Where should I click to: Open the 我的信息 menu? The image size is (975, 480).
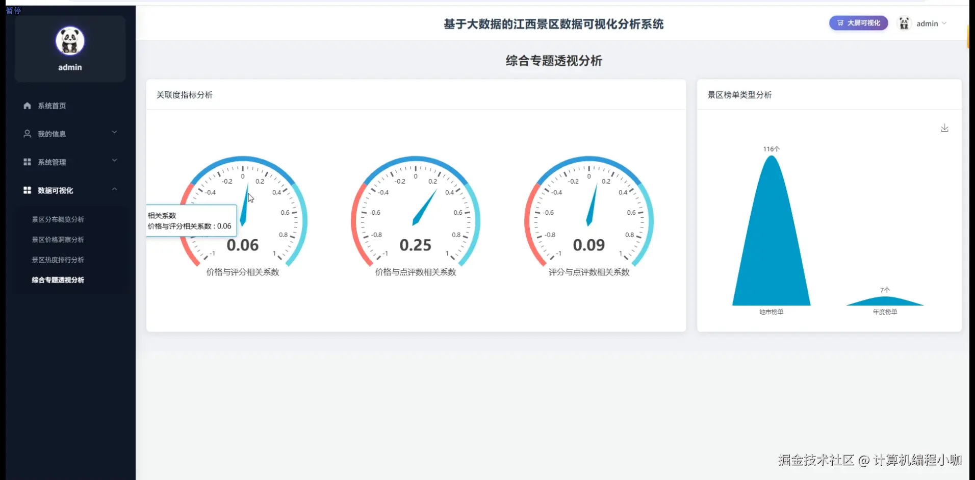click(x=70, y=134)
